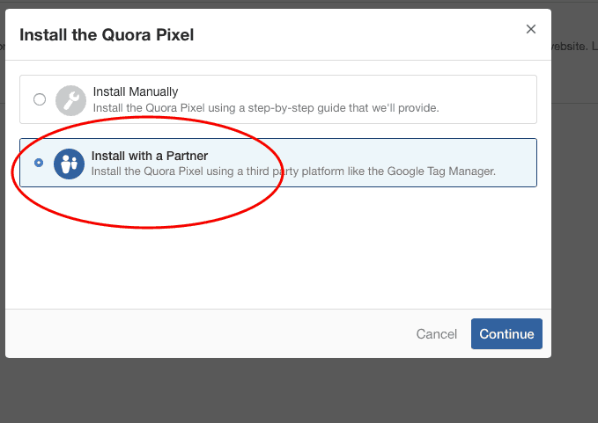Click the gray wrench icon for manual install

tap(70, 100)
